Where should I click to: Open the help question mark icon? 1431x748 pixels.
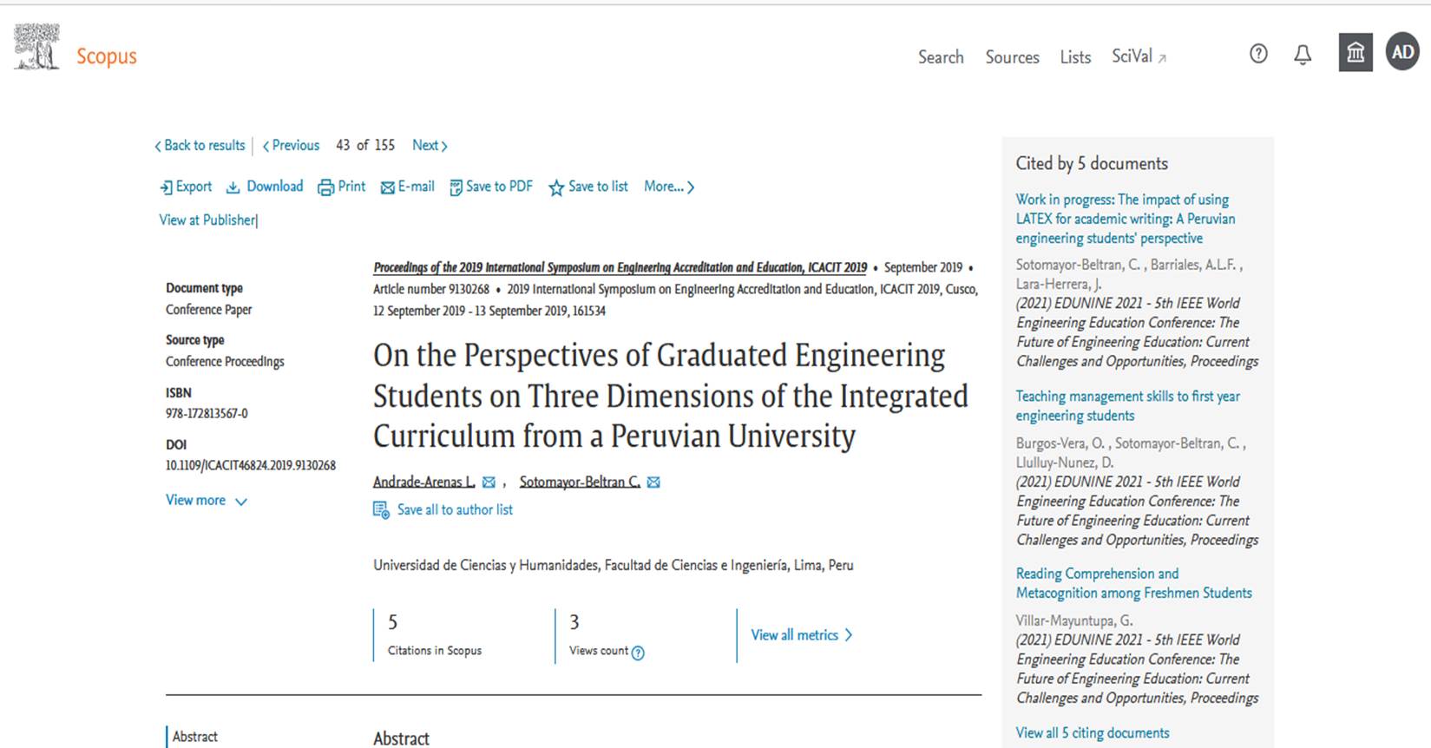coord(1258,54)
